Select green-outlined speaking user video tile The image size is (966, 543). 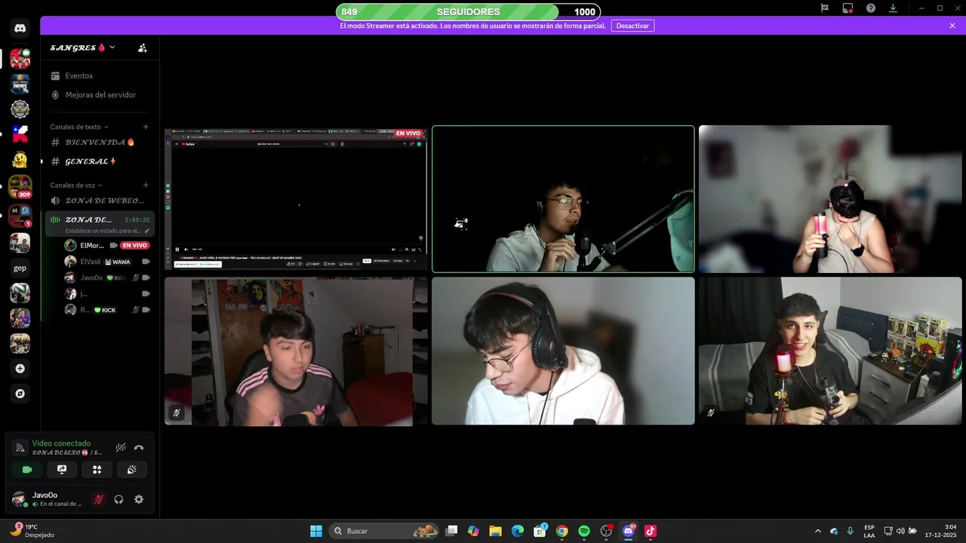pos(563,199)
